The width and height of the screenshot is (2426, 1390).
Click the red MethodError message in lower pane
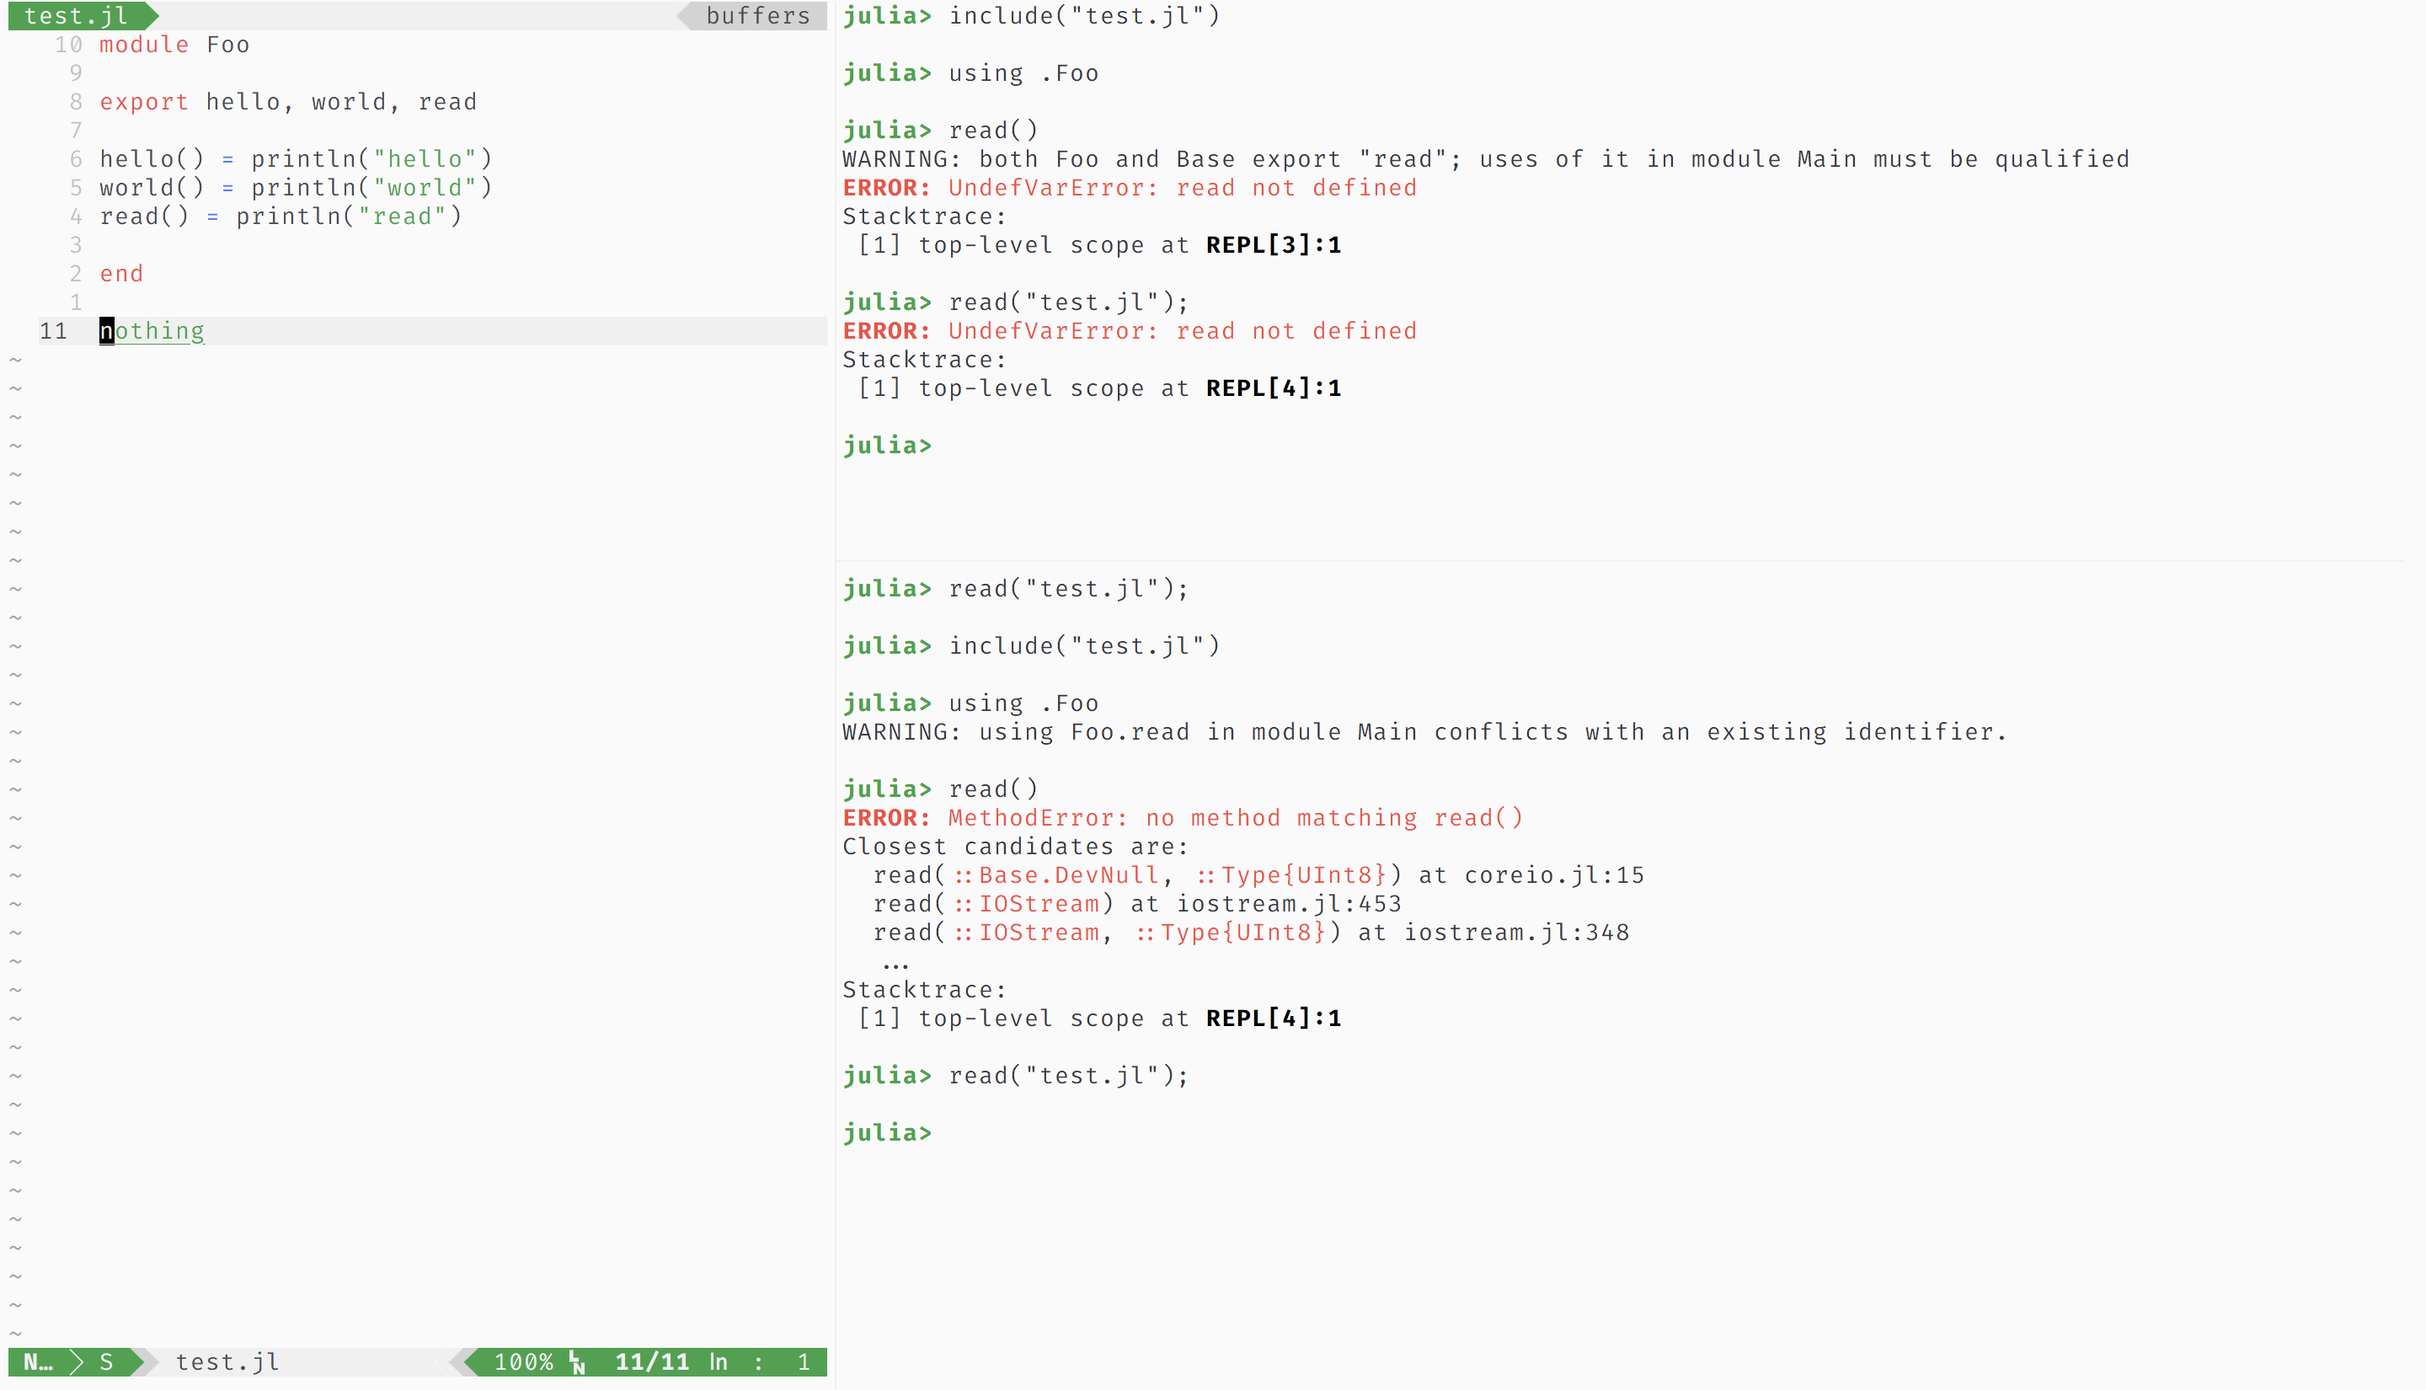pyautogui.click(x=1235, y=818)
